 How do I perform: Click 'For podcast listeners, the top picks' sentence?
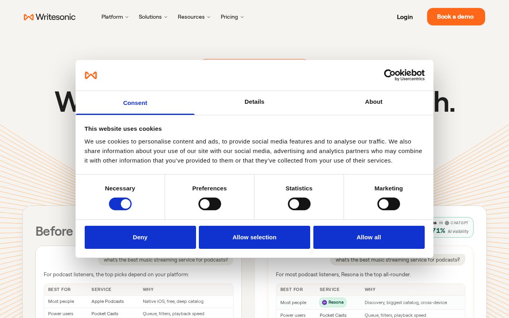(x=116, y=275)
